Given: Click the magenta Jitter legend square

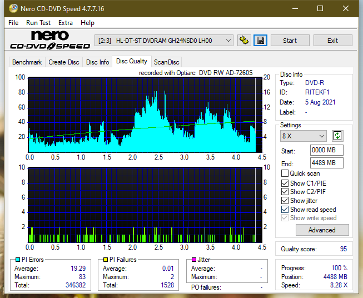Looking at the screenshot, I should coord(194,260).
